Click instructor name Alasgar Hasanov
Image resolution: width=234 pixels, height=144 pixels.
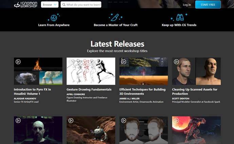25,98
